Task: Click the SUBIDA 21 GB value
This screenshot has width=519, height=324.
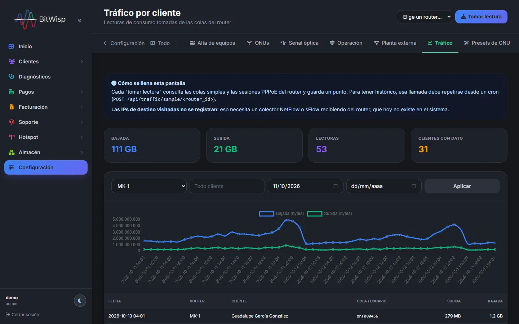Action: (225, 149)
